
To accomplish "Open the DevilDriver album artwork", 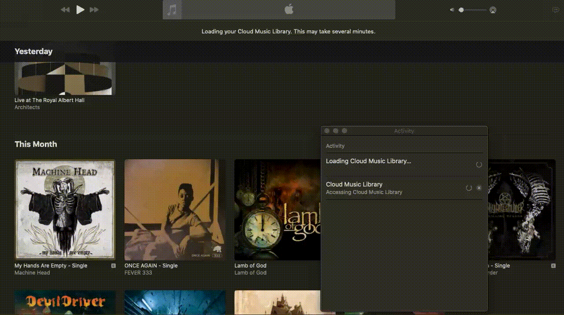I will (65, 303).
